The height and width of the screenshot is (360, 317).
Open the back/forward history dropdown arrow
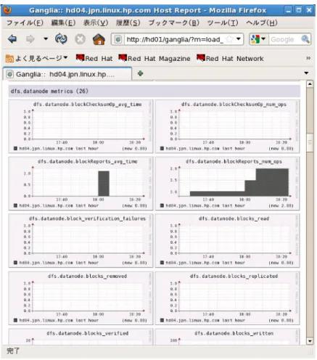[x=46, y=38]
